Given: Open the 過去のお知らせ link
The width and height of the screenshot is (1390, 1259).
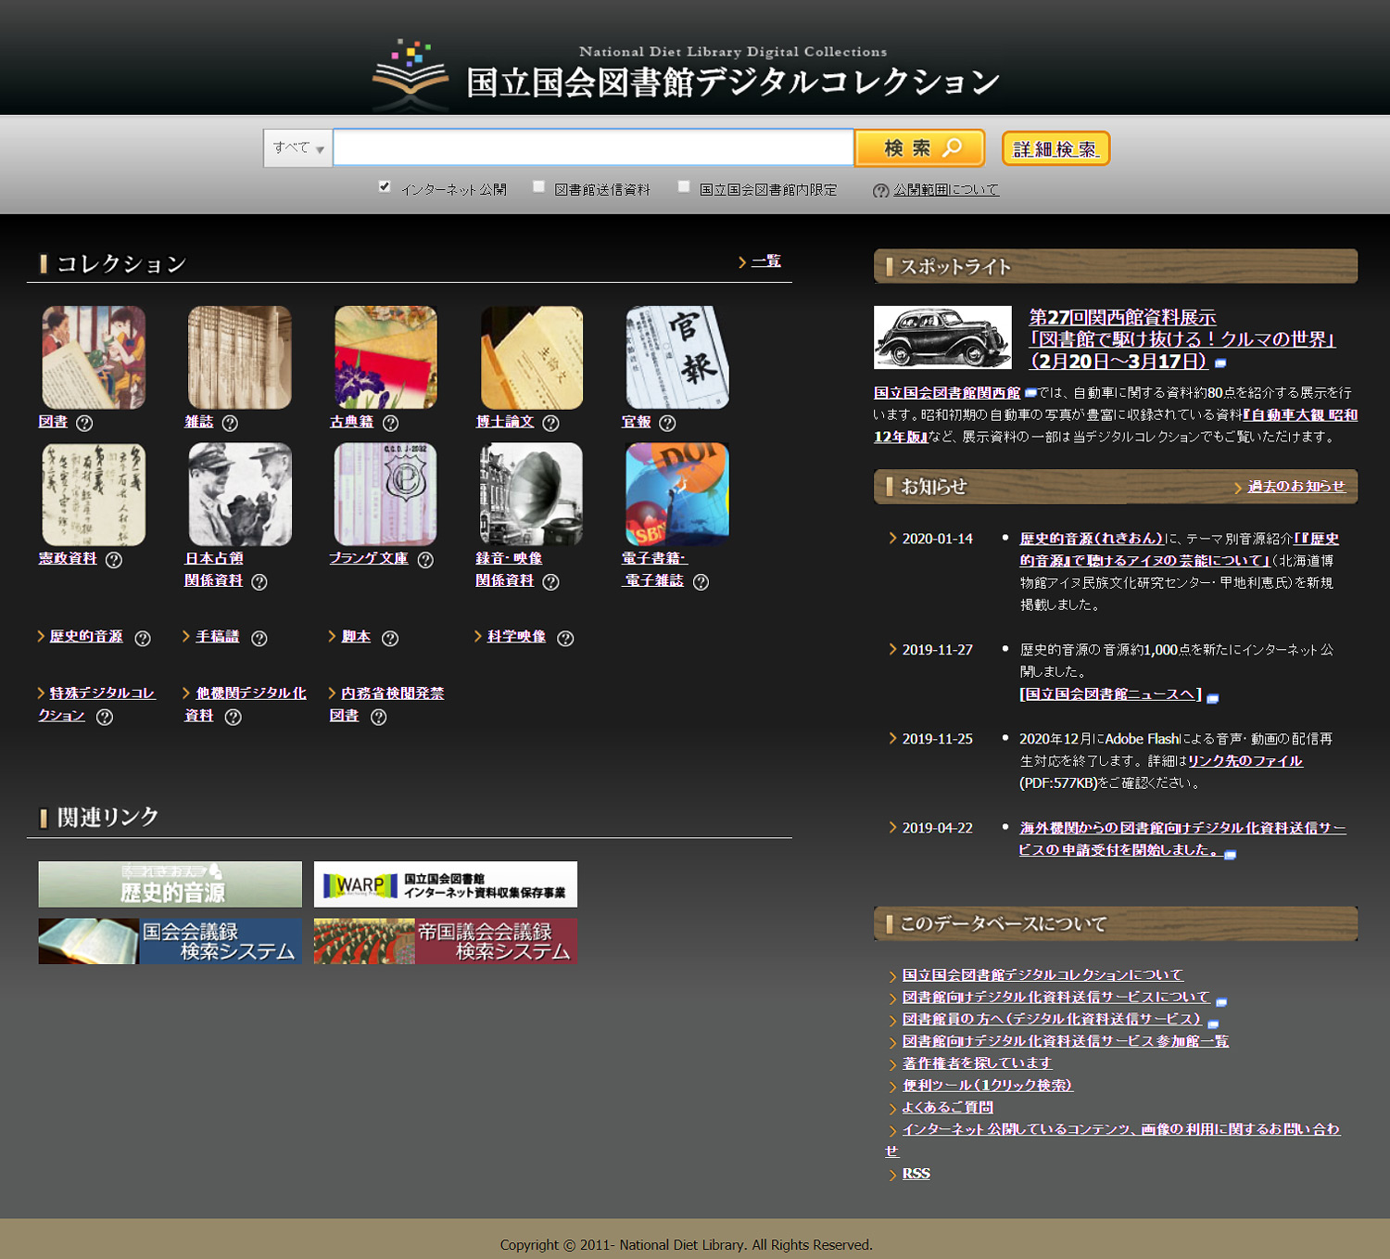Looking at the screenshot, I should coord(1296,487).
